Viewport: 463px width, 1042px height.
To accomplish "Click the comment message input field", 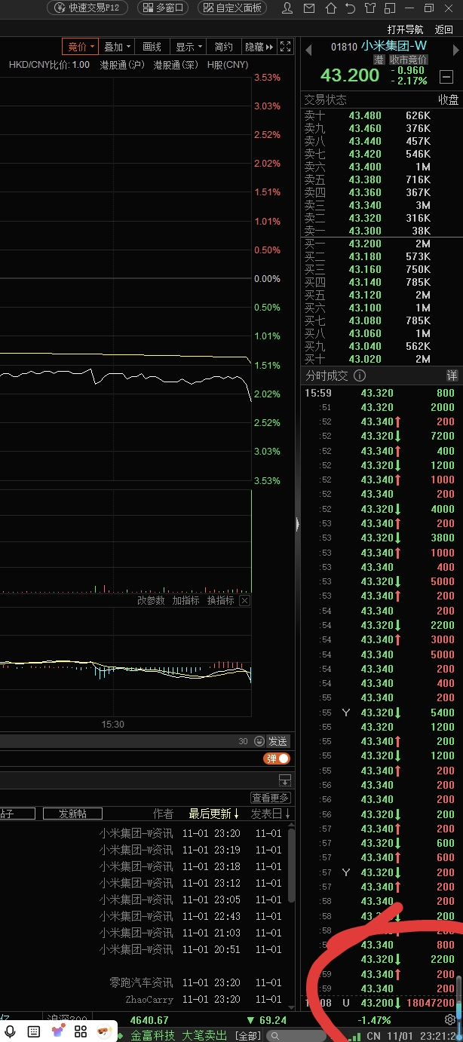I will point(124,741).
